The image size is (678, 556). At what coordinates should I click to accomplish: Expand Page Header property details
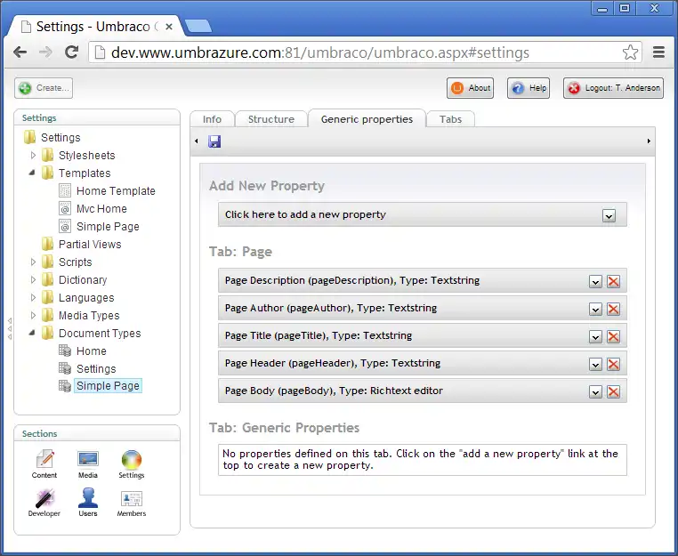click(595, 365)
